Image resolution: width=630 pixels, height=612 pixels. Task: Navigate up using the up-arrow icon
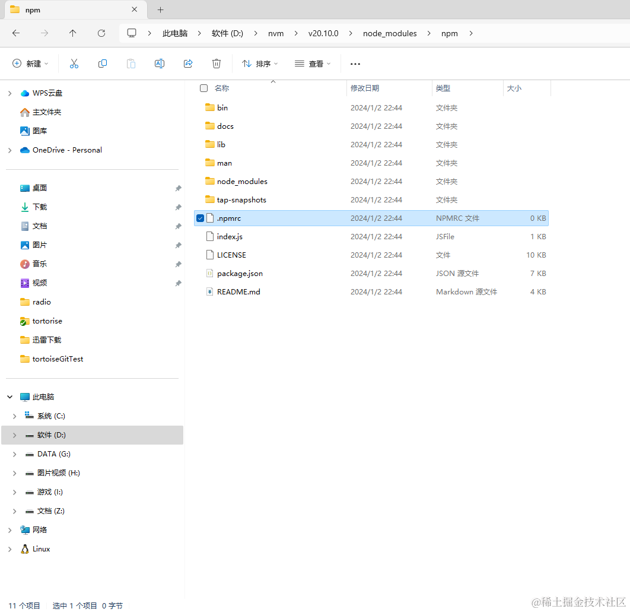pyautogui.click(x=72, y=33)
